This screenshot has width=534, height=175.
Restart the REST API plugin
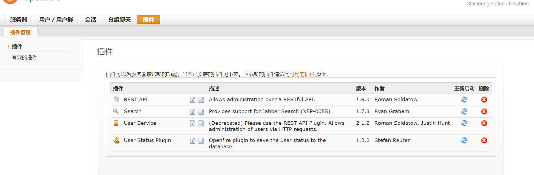(x=464, y=100)
